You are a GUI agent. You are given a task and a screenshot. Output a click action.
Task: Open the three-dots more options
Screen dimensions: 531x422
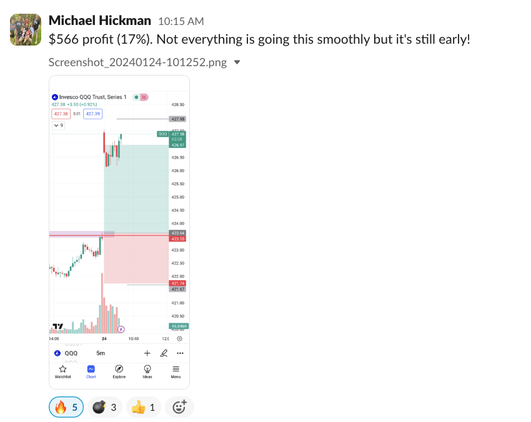(180, 353)
